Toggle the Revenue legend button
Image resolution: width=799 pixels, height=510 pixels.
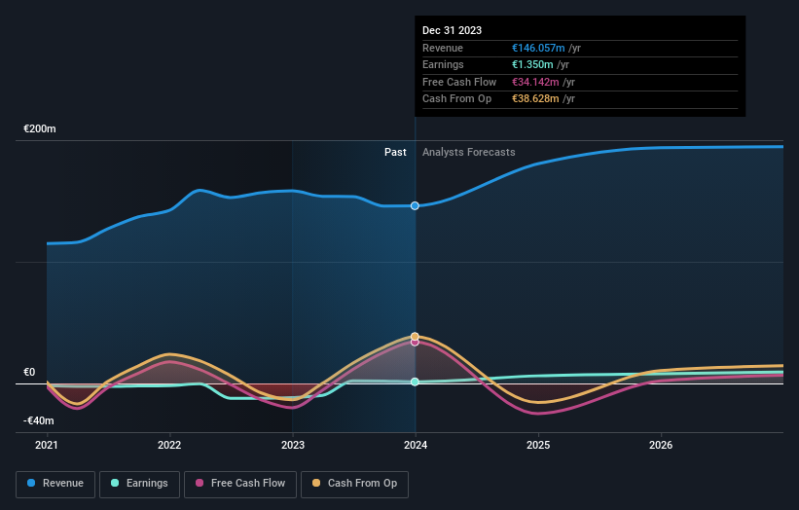(55, 484)
